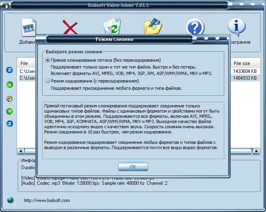Image resolution: width=266 pixels, height=212 pixels.
Task: Open About program info bubble icon
Action: point(236,27)
